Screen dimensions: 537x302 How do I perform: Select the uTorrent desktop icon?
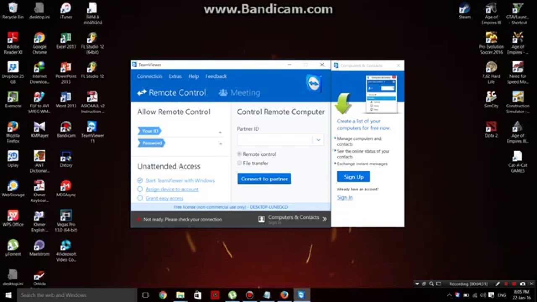[x=13, y=248]
